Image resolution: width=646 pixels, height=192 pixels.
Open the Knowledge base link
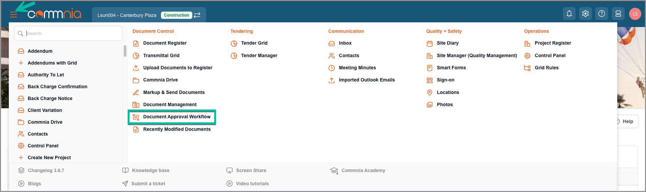[150, 170]
